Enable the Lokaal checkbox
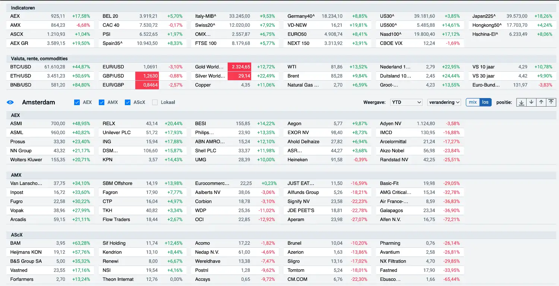 pyautogui.click(x=155, y=103)
